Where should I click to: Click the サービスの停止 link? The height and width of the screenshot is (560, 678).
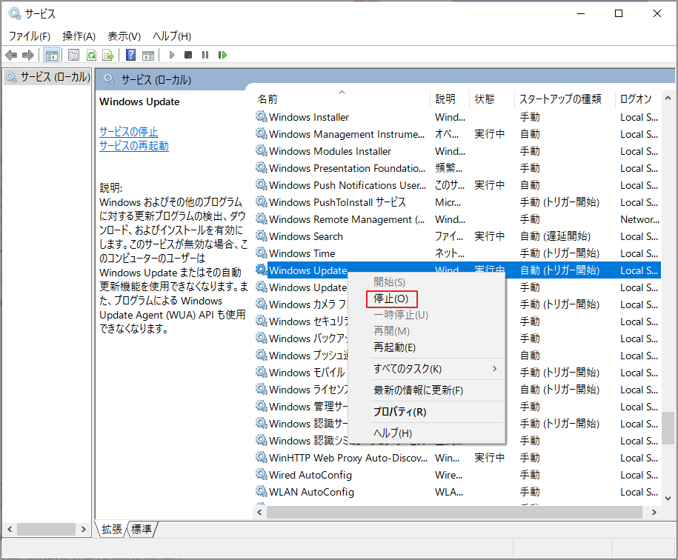129,131
